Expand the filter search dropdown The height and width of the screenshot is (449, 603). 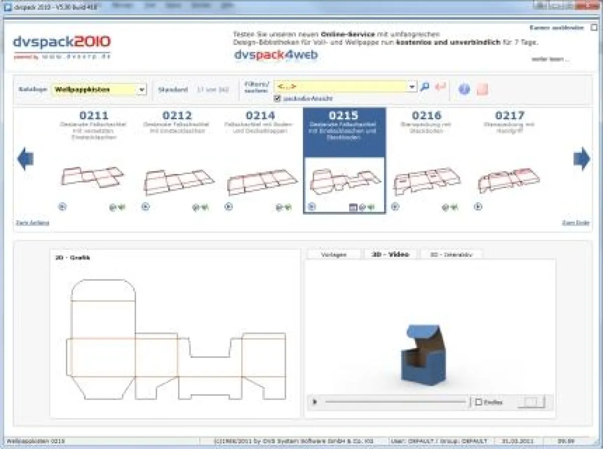pos(412,86)
